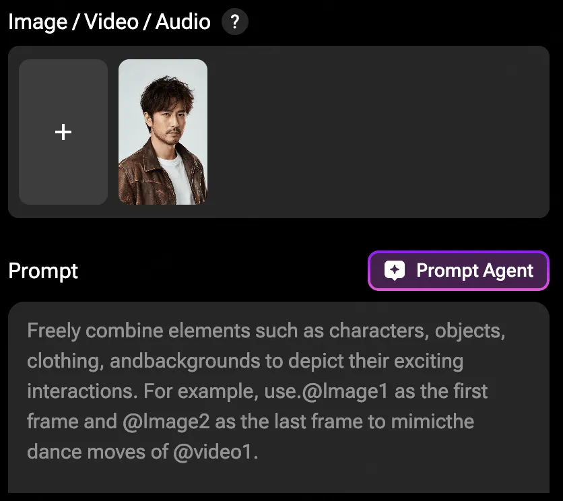Click the word "Video" in the top heading
This screenshot has width=563, height=501.
point(111,22)
